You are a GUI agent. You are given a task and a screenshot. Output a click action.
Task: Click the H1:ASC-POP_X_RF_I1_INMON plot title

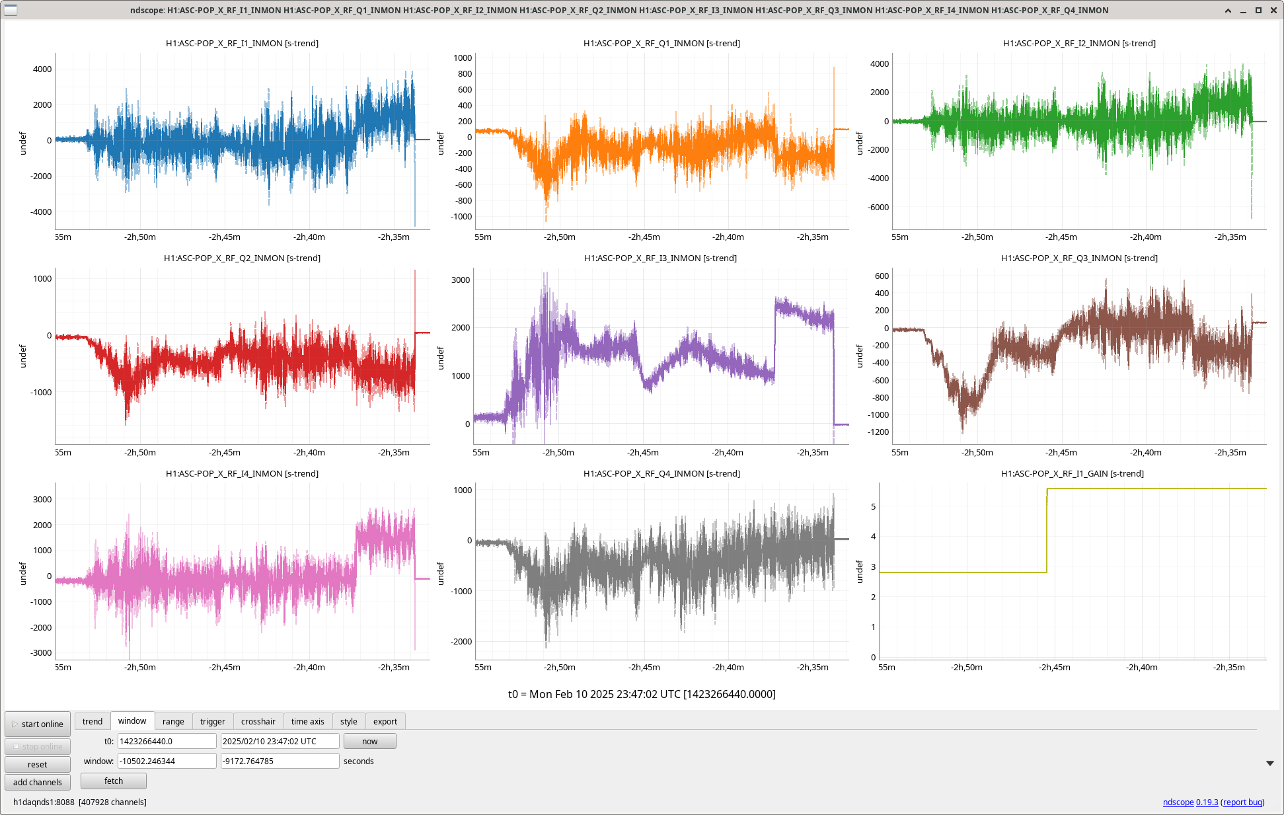click(x=242, y=43)
